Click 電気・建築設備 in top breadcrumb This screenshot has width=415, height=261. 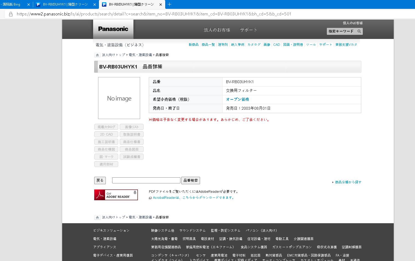click(x=140, y=55)
